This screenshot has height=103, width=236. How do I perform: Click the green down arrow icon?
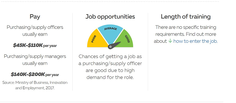[170, 41]
